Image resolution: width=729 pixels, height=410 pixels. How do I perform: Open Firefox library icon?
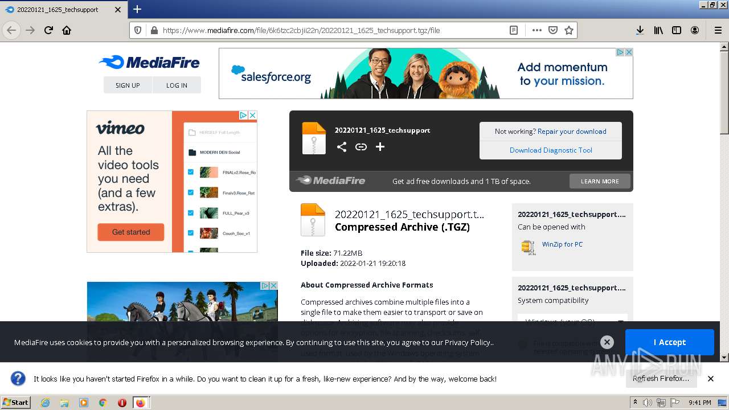[x=658, y=30]
